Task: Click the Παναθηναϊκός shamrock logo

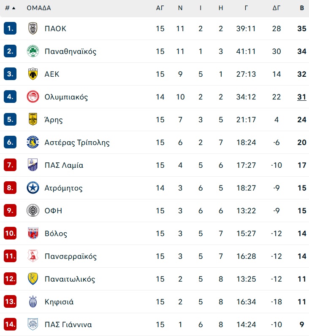Action: coord(33,51)
